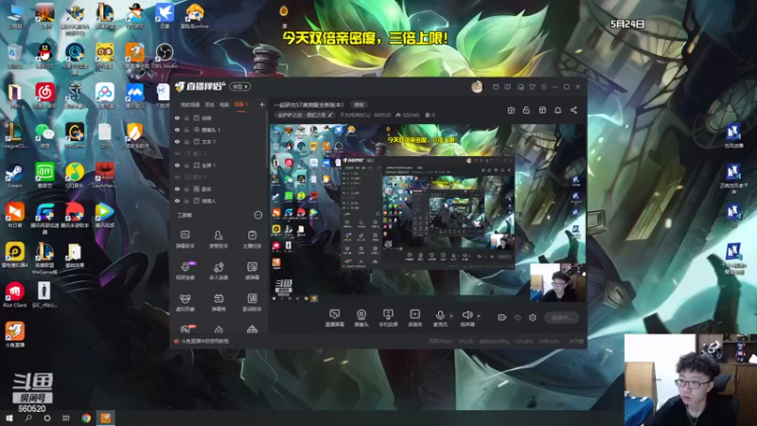The image size is (757, 426).
Task: Open the 弹幕助手 tool
Action: tap(185, 240)
